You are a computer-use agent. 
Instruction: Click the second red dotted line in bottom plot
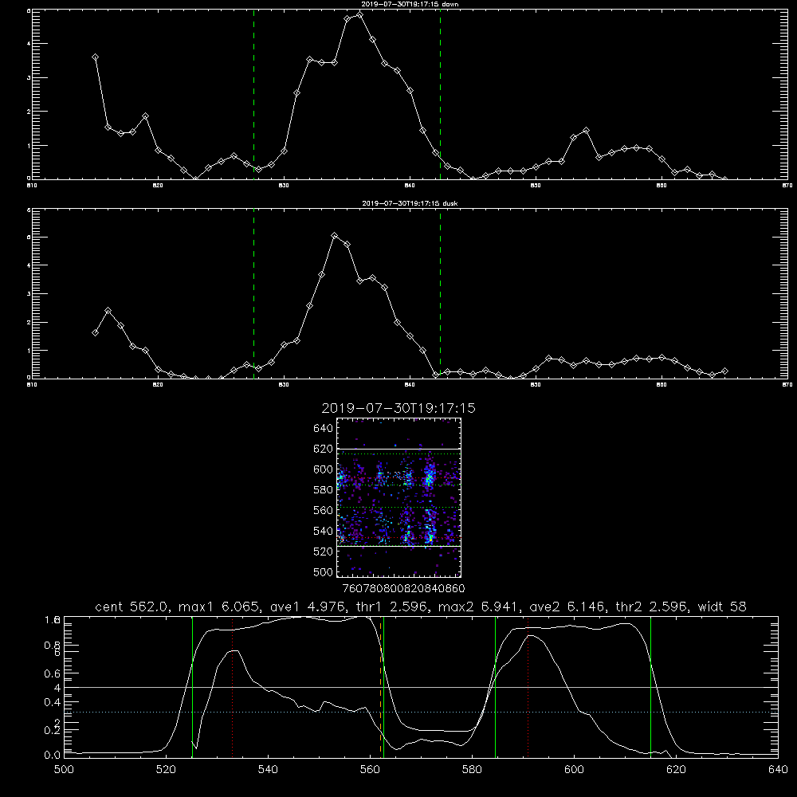[528, 686]
